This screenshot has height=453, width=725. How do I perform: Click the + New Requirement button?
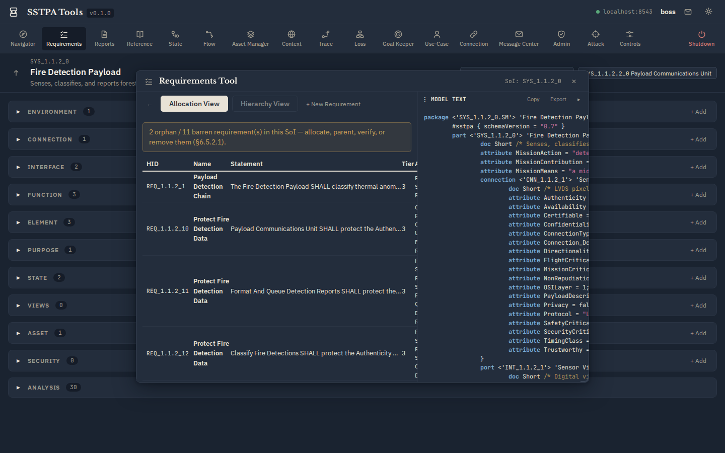pyautogui.click(x=333, y=104)
